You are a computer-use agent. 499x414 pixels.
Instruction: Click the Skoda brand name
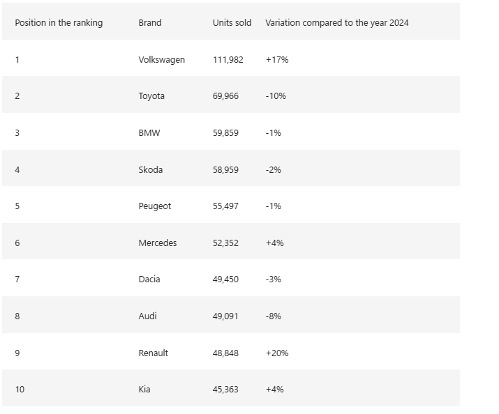151,169
